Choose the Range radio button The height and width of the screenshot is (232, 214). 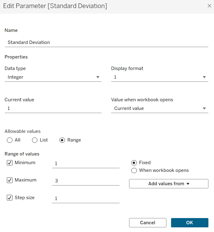[62, 140]
